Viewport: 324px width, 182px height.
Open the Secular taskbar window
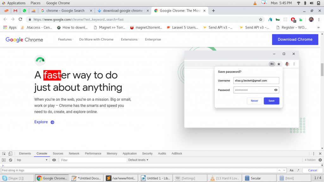(x=260, y=178)
